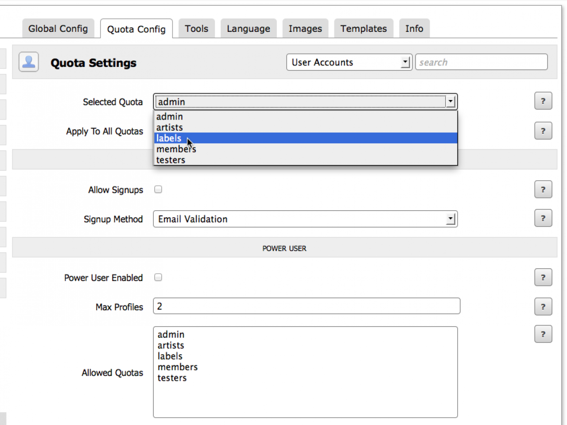Open the Templates tab
This screenshot has height=425, width=567.
pos(363,29)
